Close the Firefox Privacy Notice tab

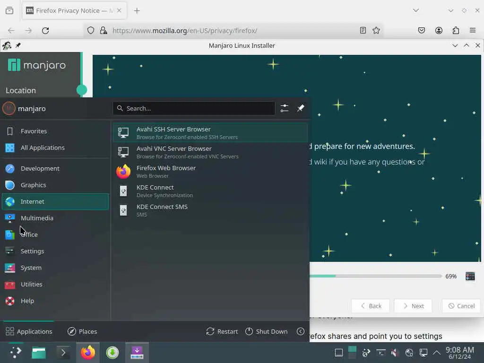coord(119,10)
